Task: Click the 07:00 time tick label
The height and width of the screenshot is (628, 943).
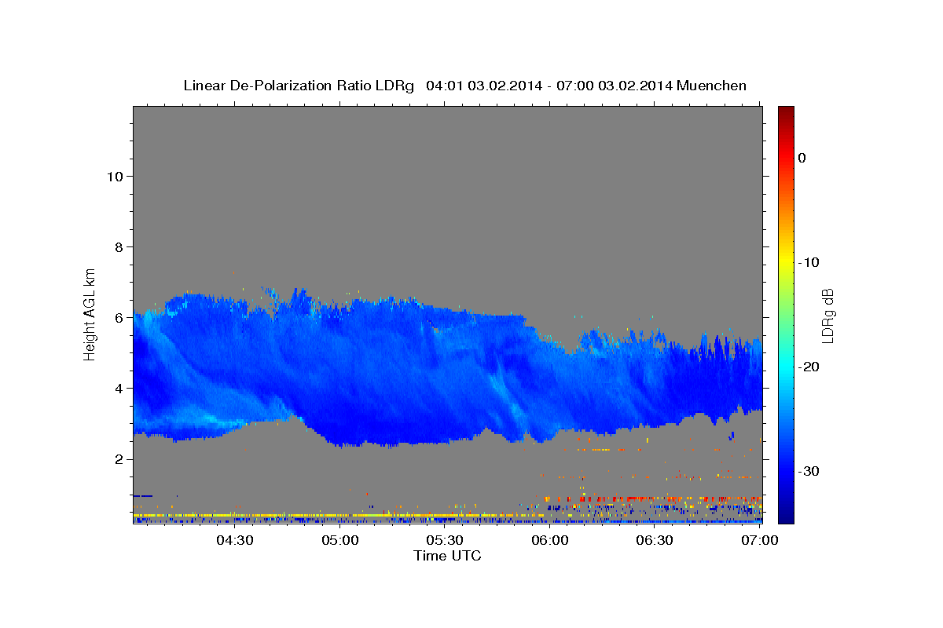Action: (x=761, y=540)
